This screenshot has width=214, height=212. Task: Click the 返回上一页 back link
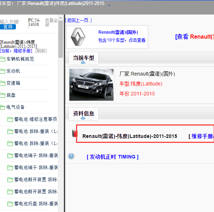pos(79,20)
